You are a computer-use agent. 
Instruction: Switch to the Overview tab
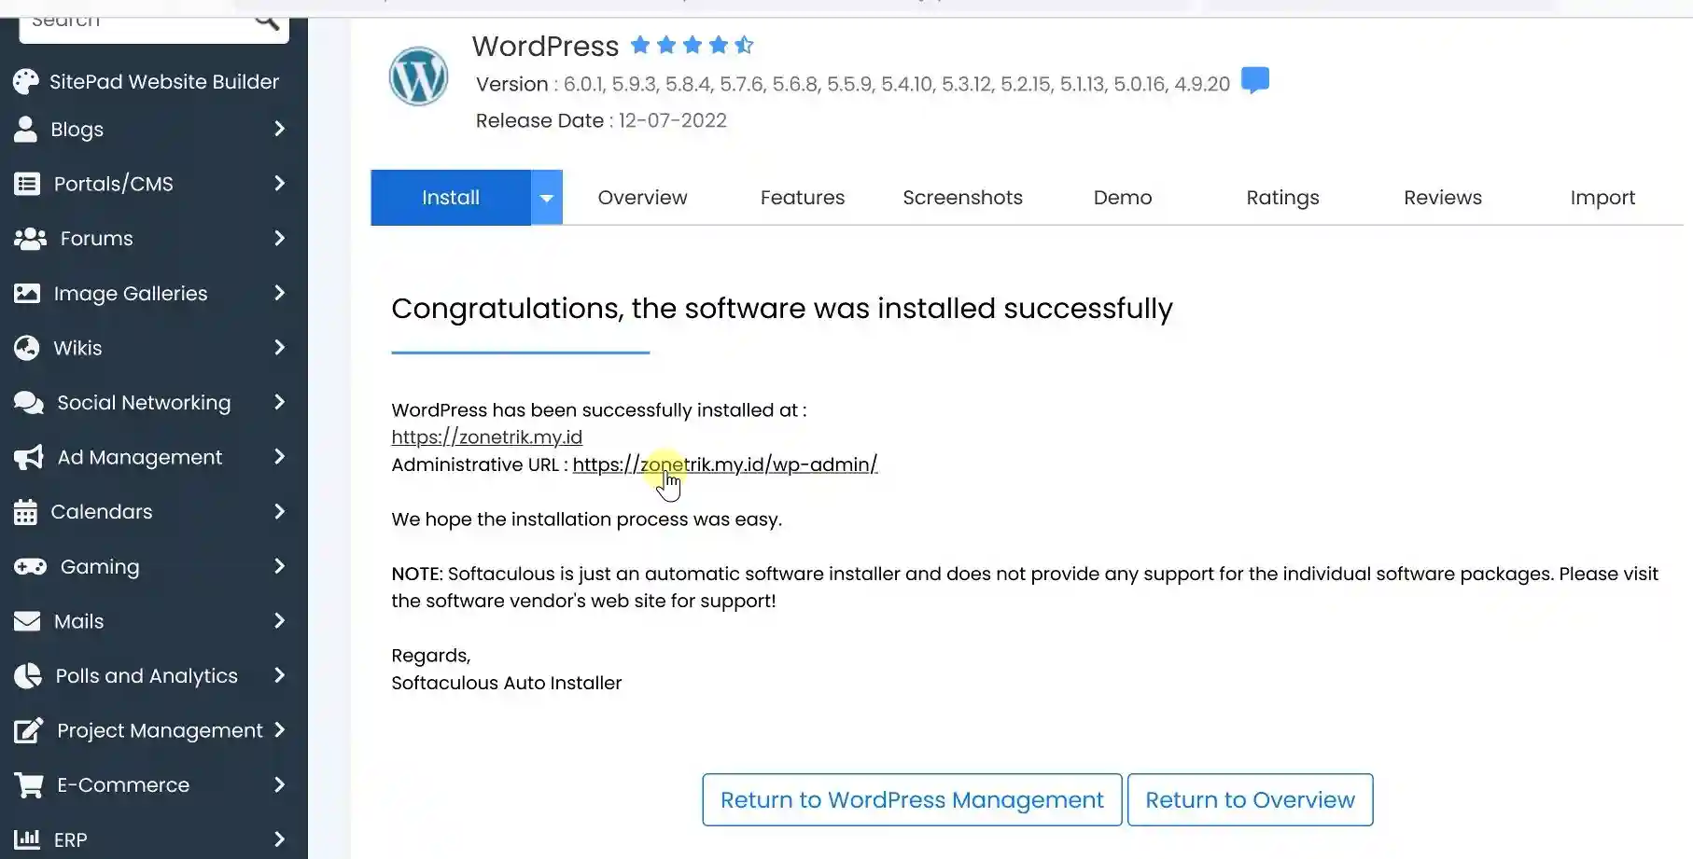tap(642, 198)
